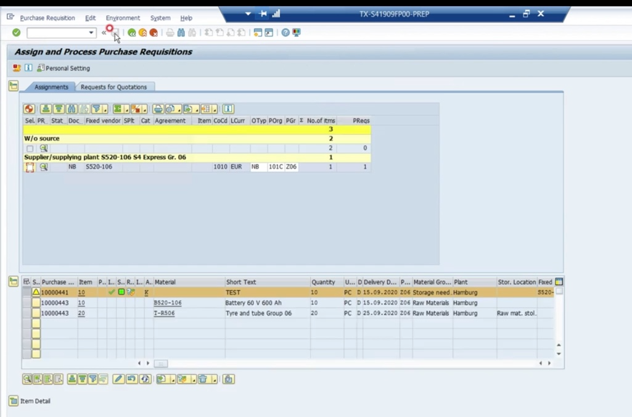The width and height of the screenshot is (632, 417).
Task: Click the Print icon in system toolbar
Action: (170, 33)
